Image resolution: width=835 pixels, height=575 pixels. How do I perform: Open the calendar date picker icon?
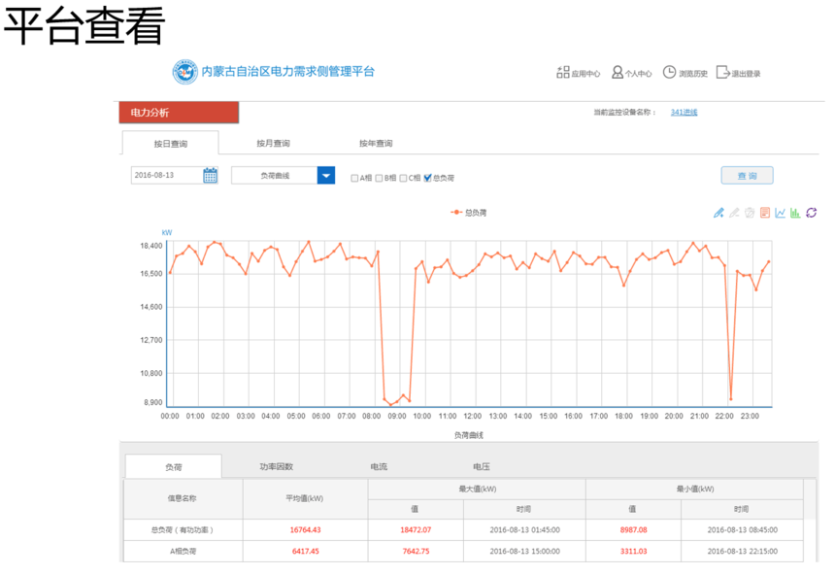point(210,176)
